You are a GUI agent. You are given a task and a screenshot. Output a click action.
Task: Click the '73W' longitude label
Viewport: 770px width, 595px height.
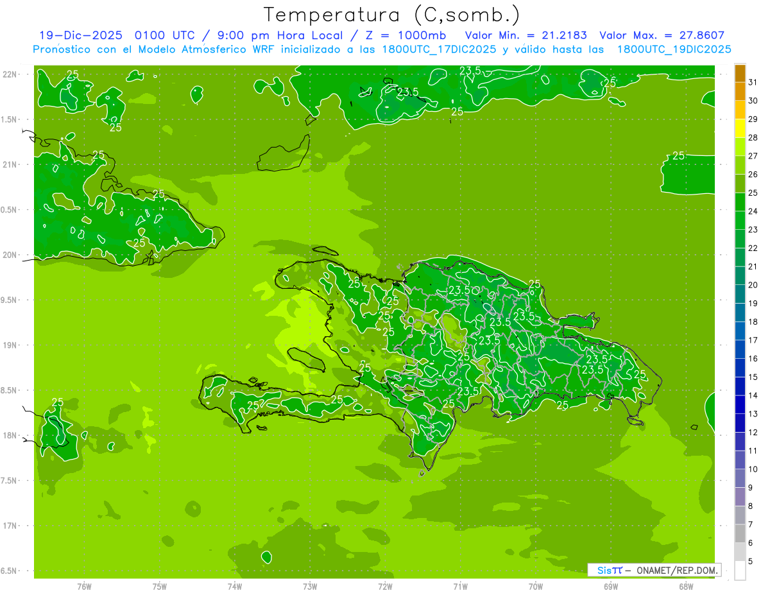point(310,586)
